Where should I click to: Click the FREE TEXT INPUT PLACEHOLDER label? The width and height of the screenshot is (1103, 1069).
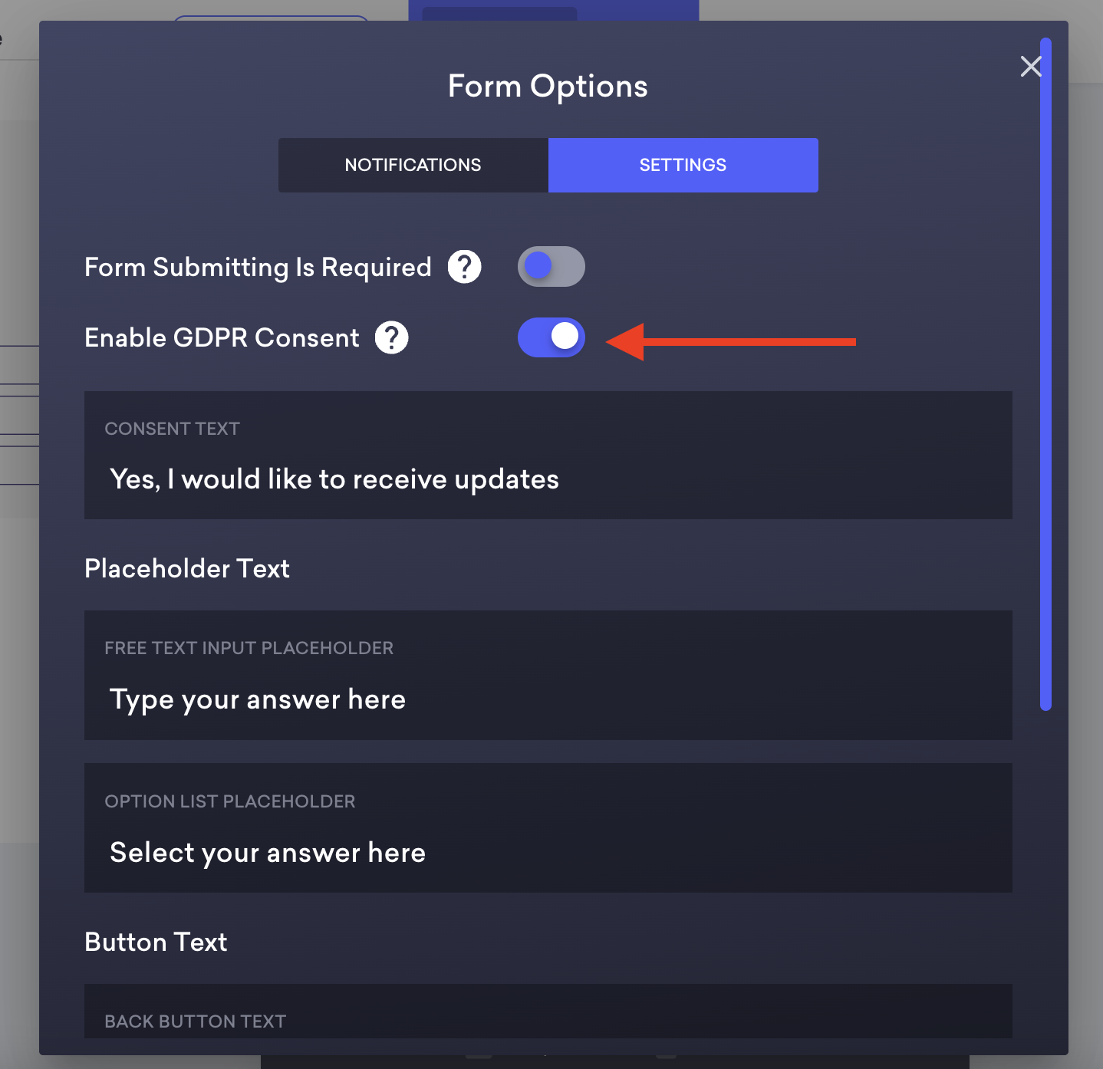tap(249, 648)
